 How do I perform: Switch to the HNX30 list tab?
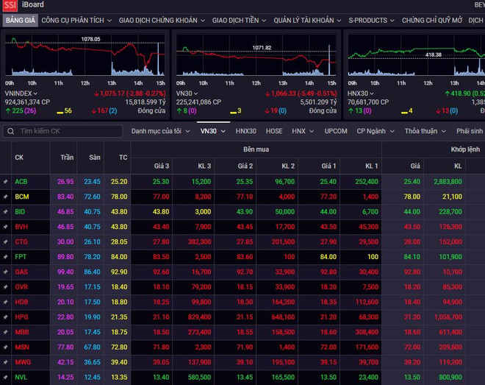pos(246,131)
